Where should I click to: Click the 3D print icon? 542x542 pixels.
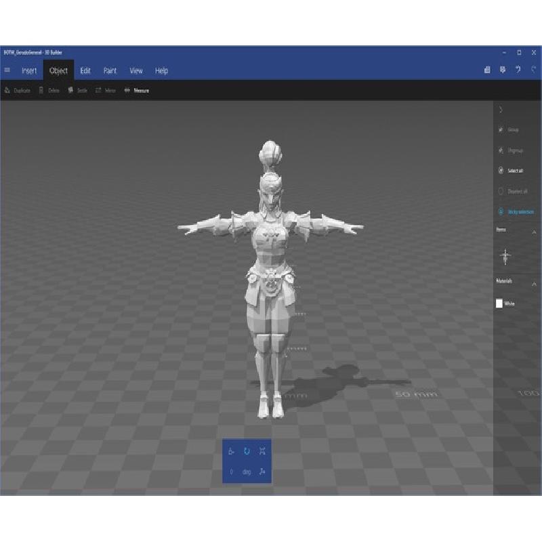(x=503, y=70)
